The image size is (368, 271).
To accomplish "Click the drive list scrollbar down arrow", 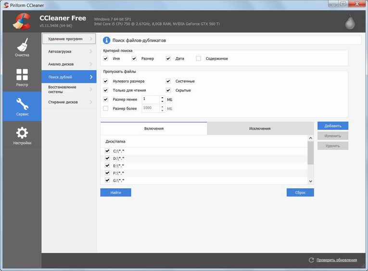I will tap(310, 181).
